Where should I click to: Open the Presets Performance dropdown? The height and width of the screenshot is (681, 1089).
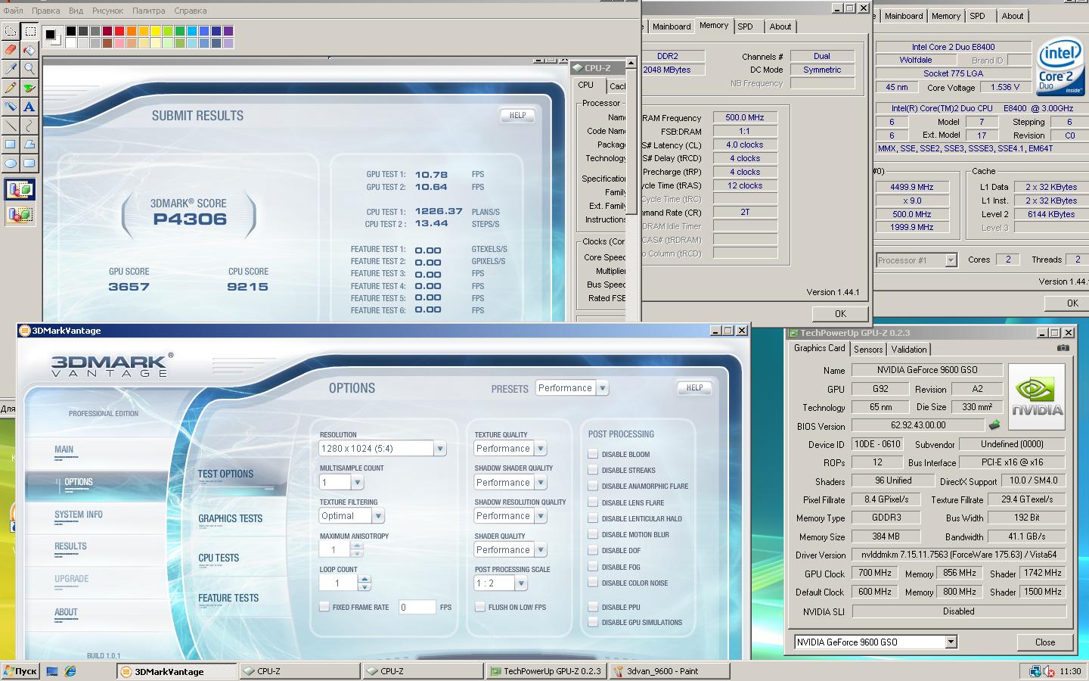click(603, 388)
